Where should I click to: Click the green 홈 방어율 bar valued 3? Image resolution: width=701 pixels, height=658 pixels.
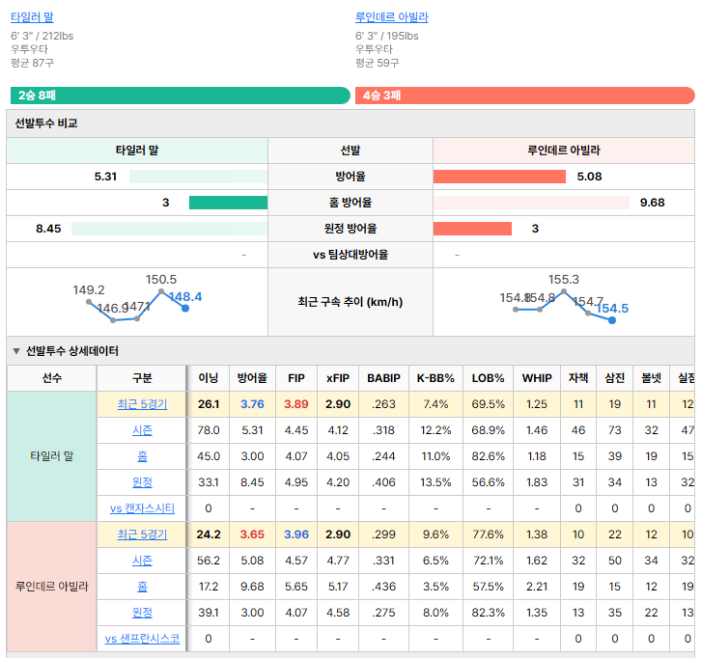click(x=229, y=203)
